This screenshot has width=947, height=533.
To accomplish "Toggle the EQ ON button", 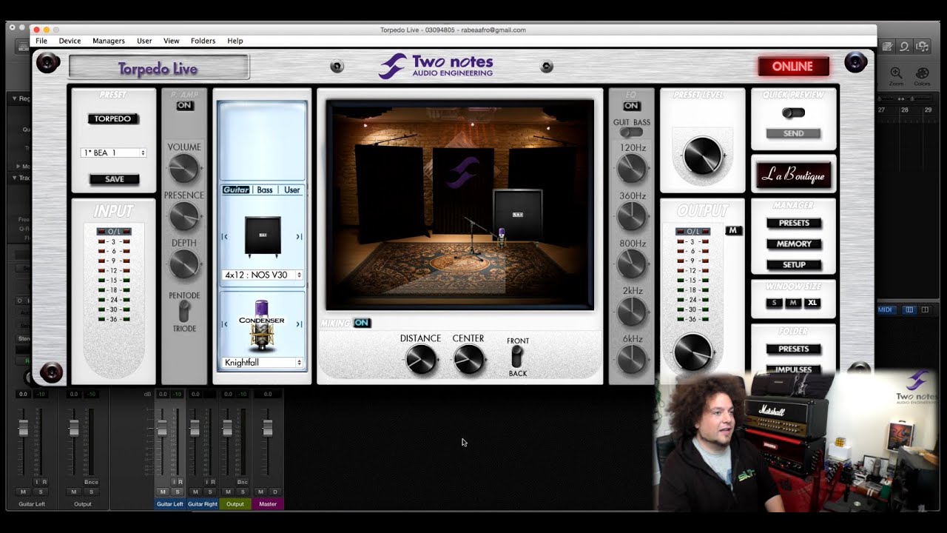I will coord(631,106).
